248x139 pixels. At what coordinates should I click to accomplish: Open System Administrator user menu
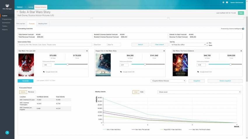click(x=237, y=3)
